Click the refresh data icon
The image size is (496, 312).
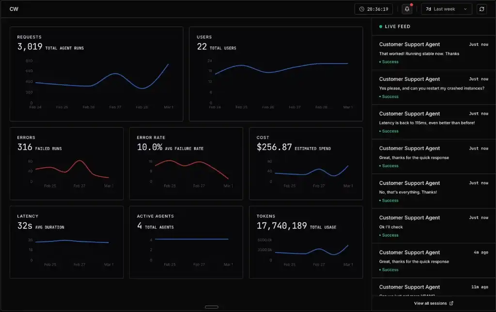pyautogui.click(x=481, y=9)
